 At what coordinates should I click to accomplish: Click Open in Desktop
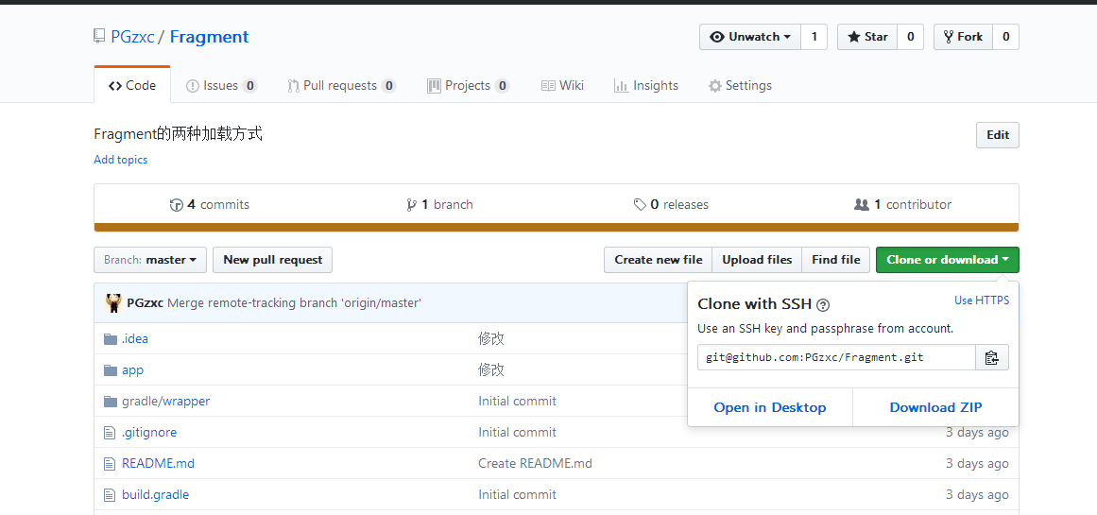[769, 407]
